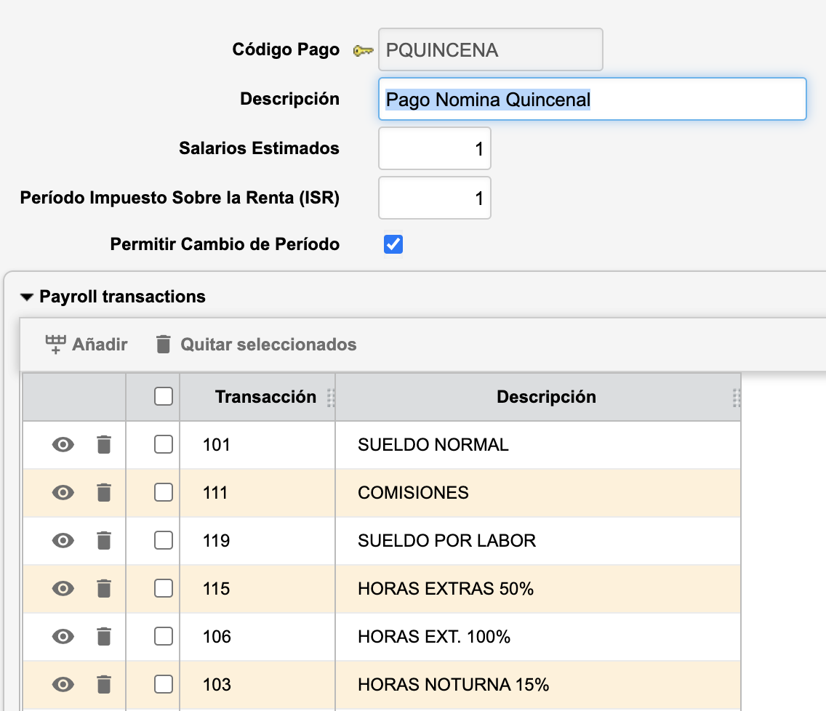The width and height of the screenshot is (826, 711).
Task: Delete the HORAS NOTURNA 15% row
Action: 104,685
